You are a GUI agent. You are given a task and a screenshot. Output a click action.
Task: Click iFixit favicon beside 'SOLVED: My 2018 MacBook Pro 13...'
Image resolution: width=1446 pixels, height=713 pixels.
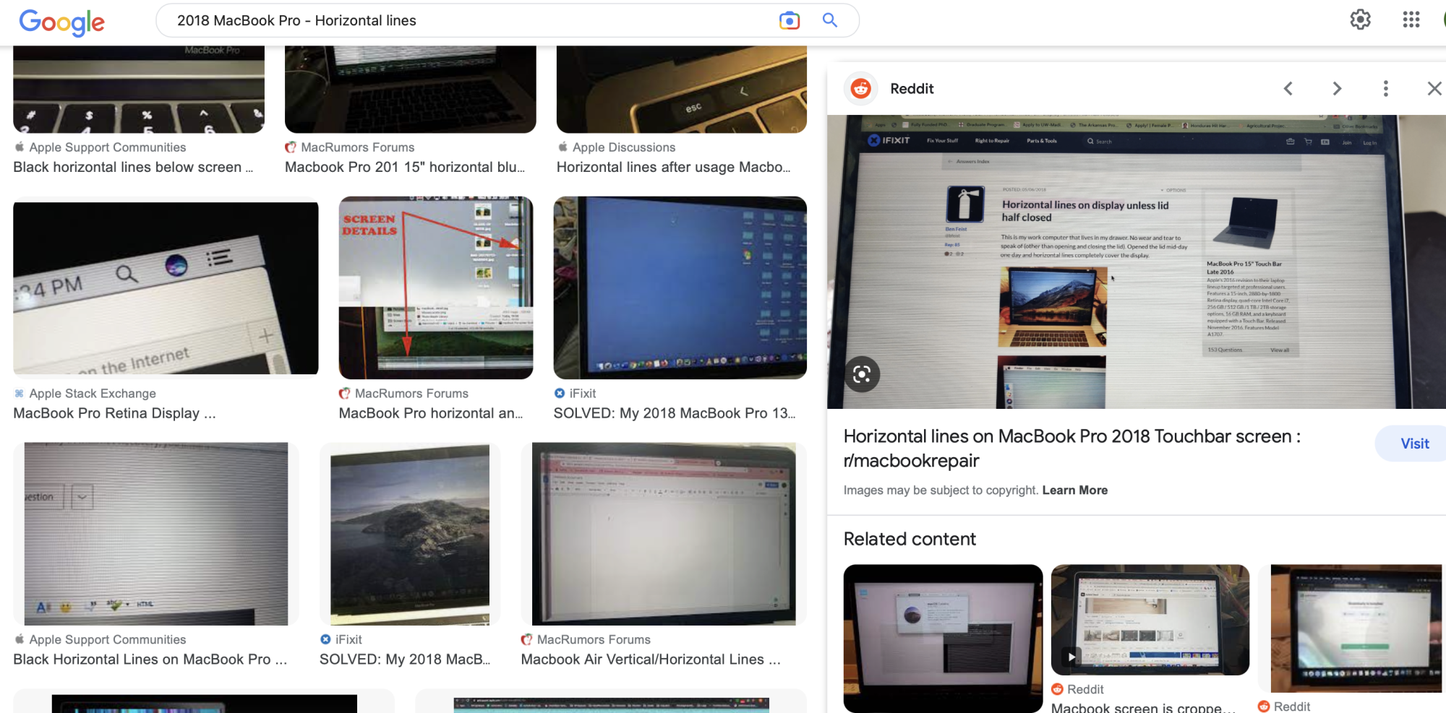point(560,393)
